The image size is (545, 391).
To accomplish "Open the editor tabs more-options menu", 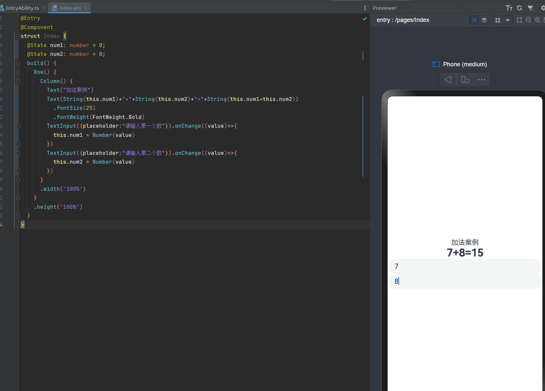I will (x=365, y=8).
